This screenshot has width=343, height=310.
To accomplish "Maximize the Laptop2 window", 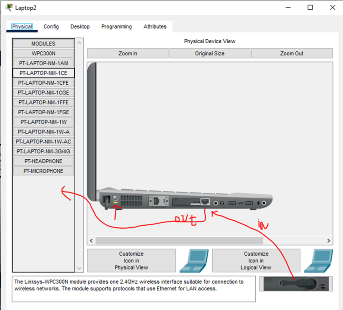I will [x=310, y=8].
